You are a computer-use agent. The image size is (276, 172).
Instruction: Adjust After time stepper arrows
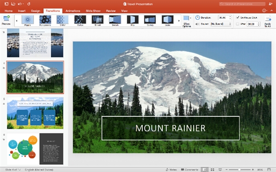click(x=259, y=24)
